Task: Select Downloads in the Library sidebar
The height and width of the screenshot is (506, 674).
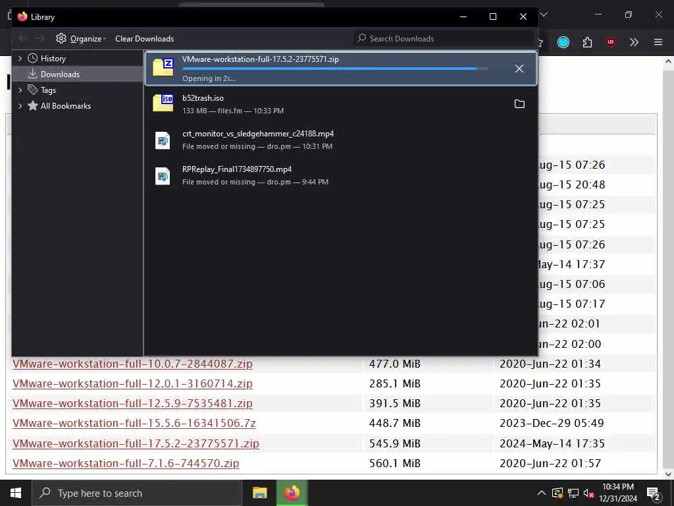Action: [x=78, y=74]
